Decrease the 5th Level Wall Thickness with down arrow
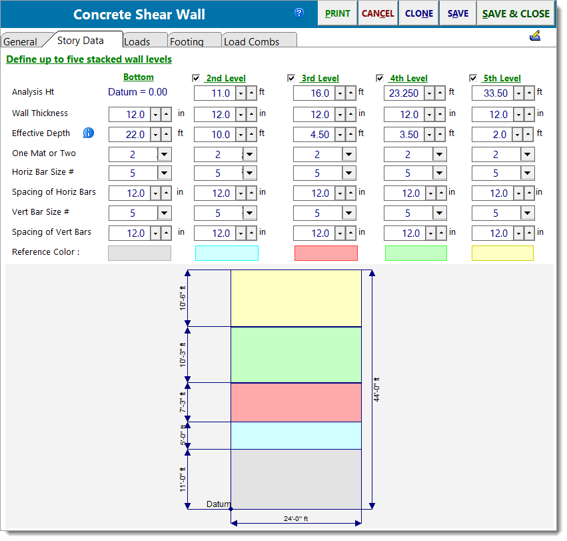The width and height of the screenshot is (567, 541). click(x=518, y=114)
